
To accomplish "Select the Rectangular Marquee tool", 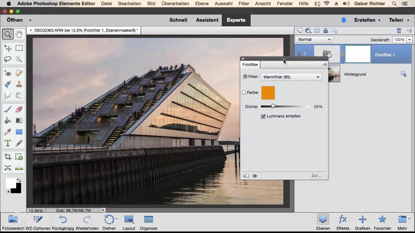I will [x=19, y=48].
